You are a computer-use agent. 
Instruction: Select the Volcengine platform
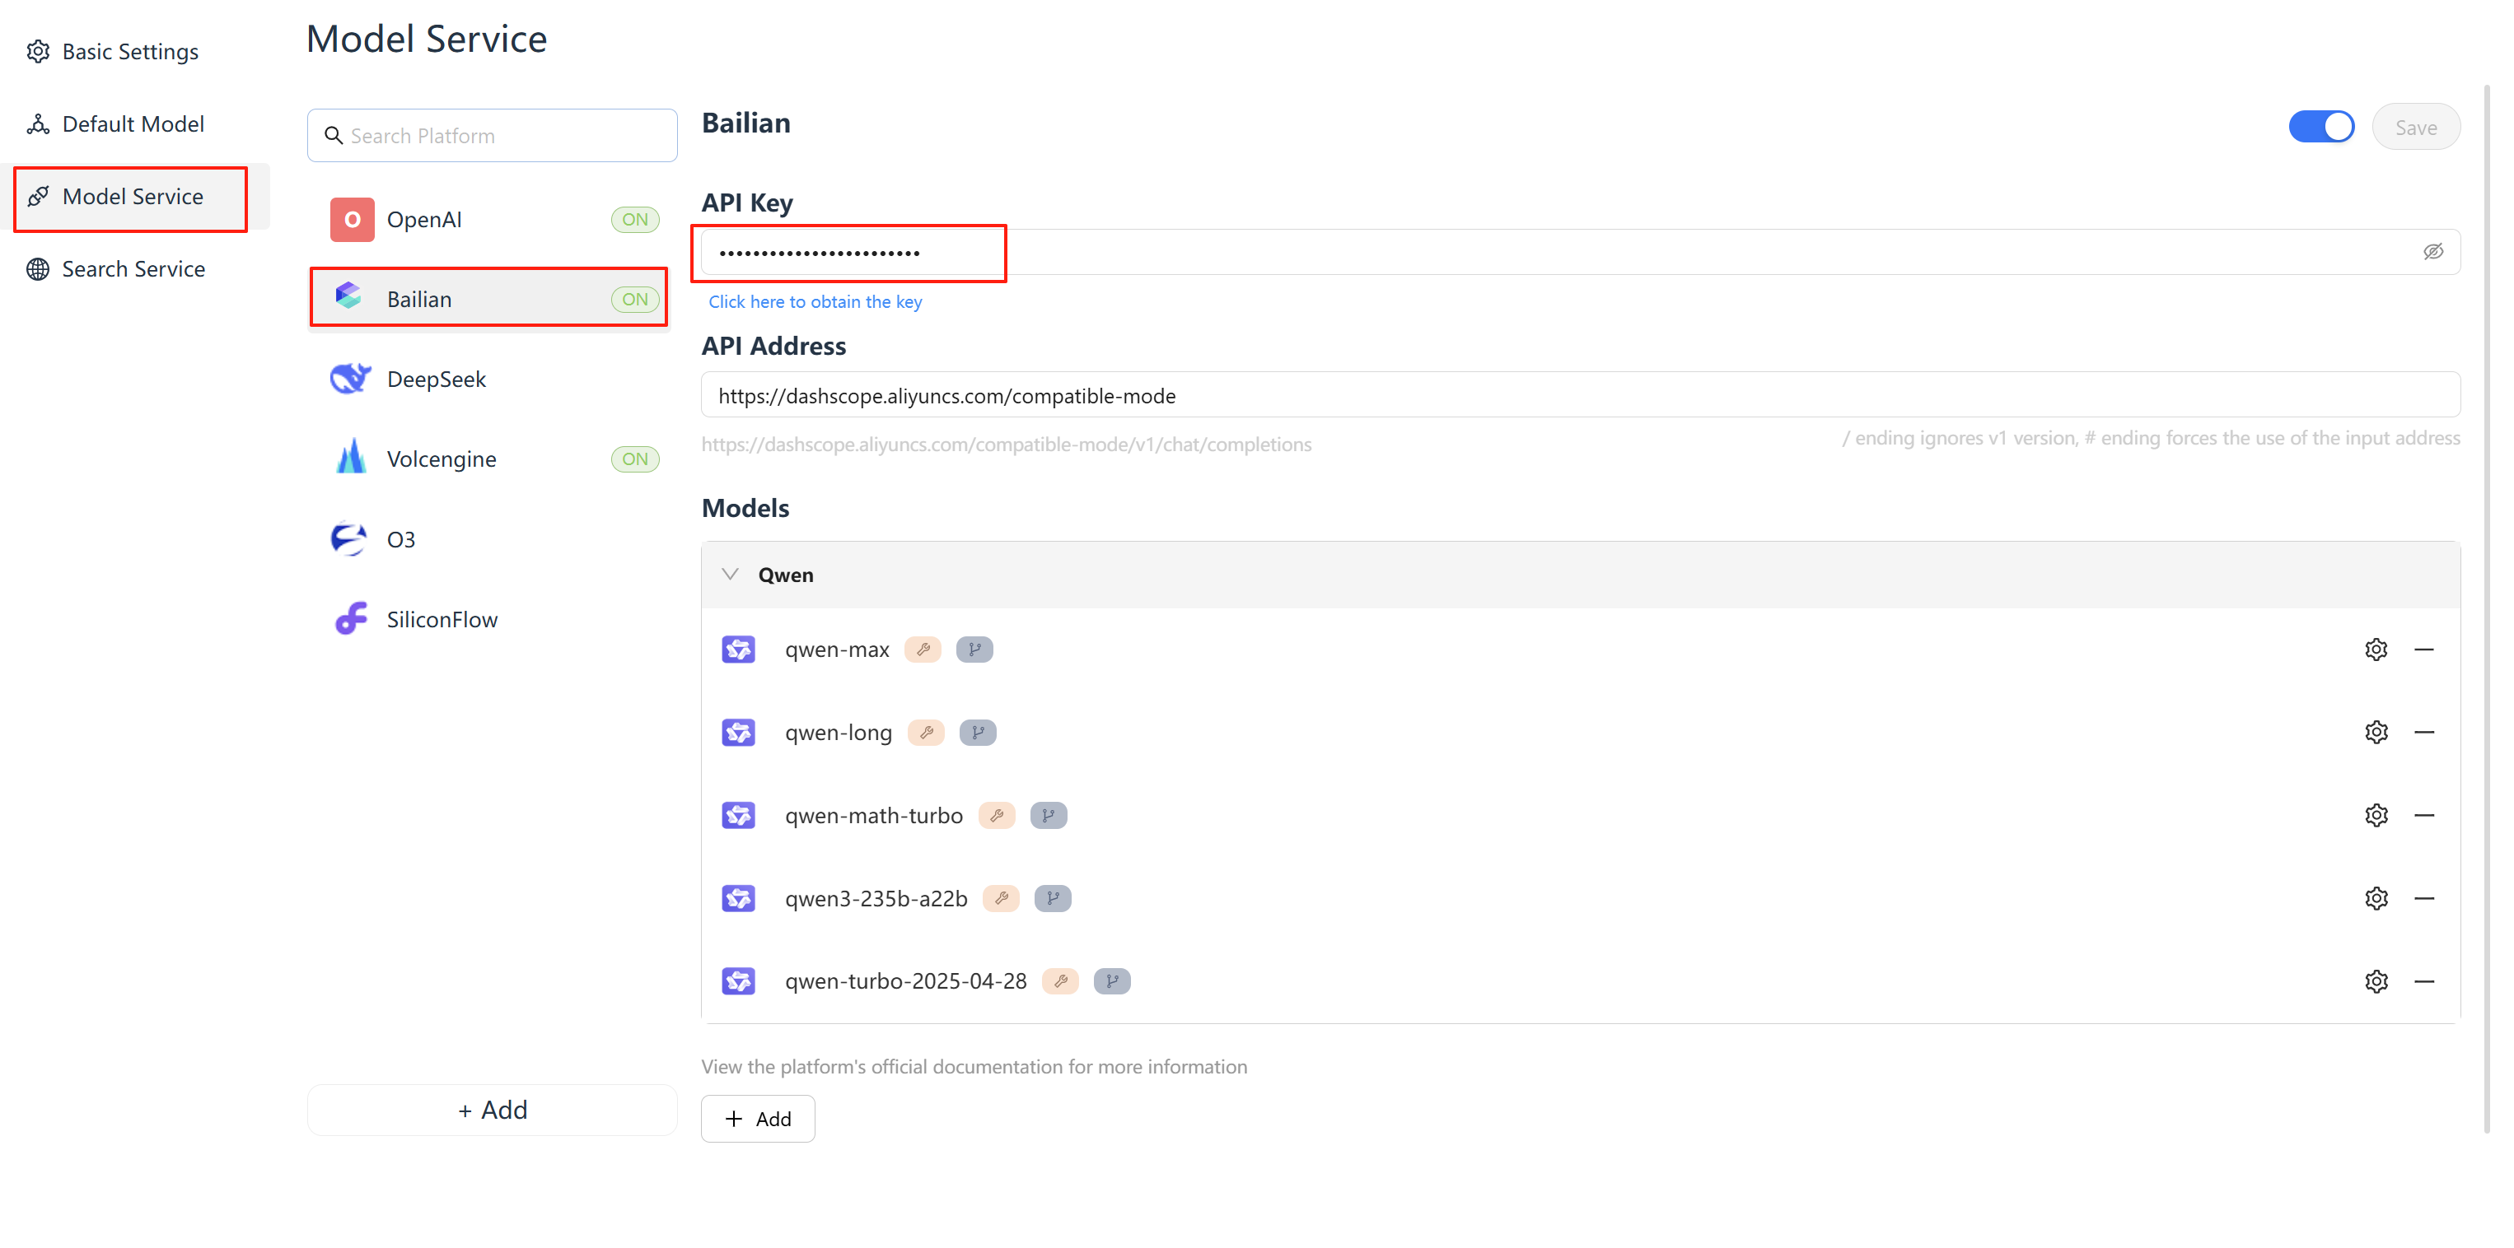490,459
